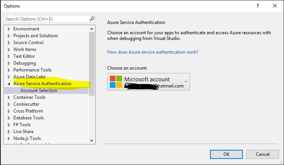Image resolution: width=284 pixels, height=165 pixels.
Task: Expand the Environment node
Action: [9, 29]
